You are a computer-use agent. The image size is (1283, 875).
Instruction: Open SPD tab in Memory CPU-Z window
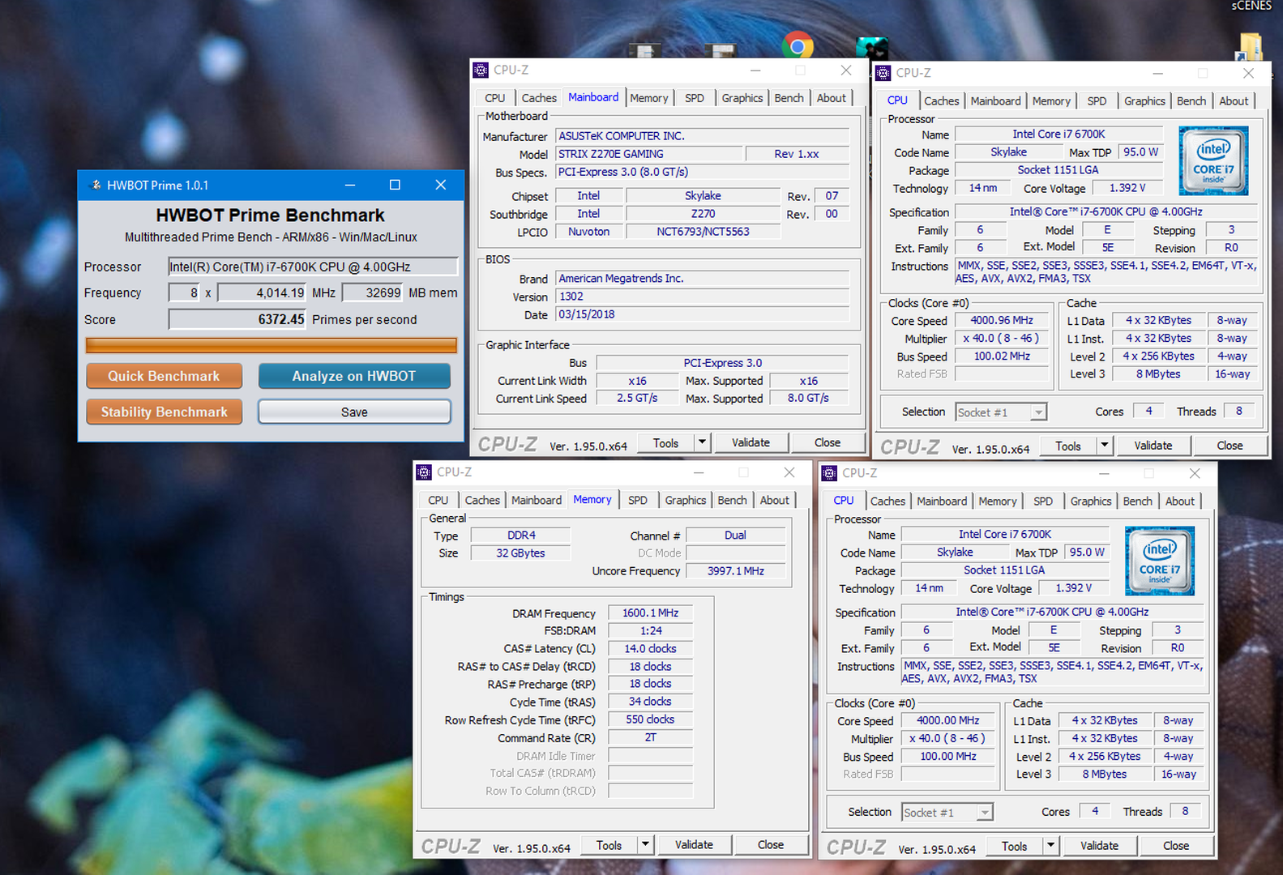[638, 501]
